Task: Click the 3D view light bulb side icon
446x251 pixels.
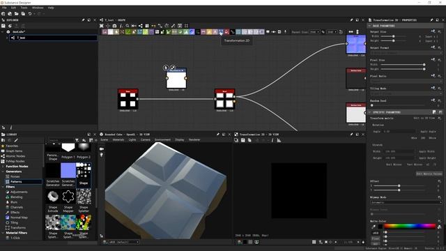Action: click(x=102, y=155)
